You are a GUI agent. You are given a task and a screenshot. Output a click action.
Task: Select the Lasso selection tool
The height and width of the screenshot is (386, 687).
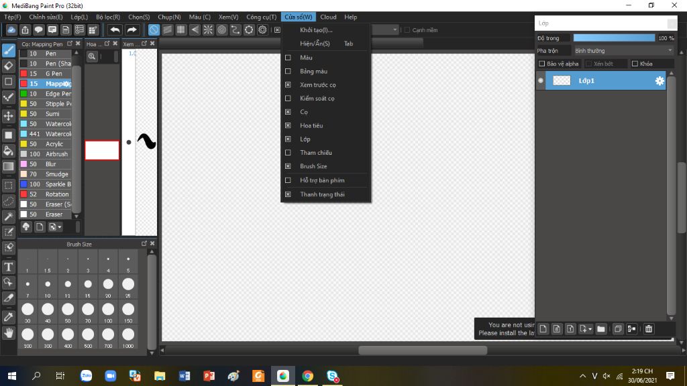[x=8, y=201]
